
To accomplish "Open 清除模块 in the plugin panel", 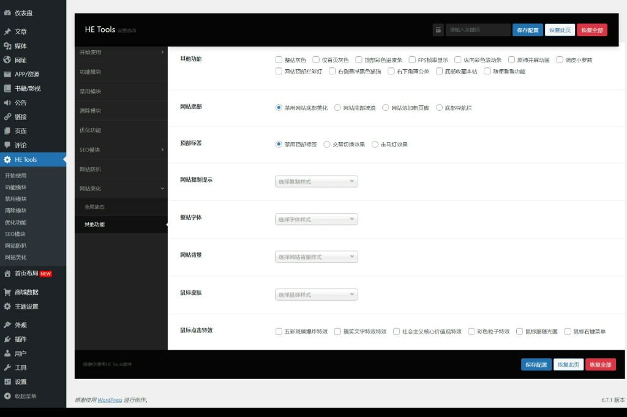I will click(x=121, y=110).
